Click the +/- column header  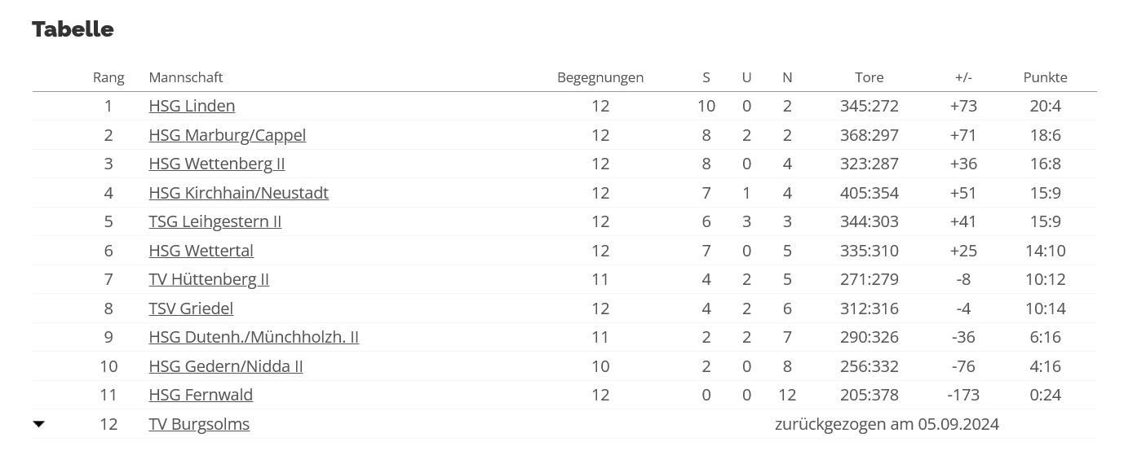click(x=963, y=77)
